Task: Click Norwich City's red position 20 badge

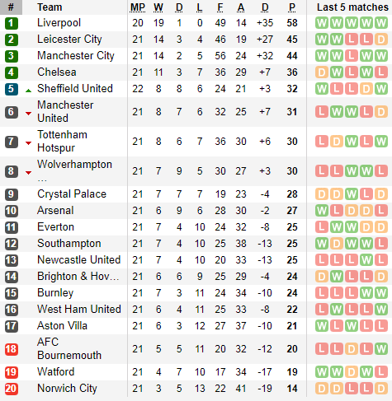Action: click(12, 389)
